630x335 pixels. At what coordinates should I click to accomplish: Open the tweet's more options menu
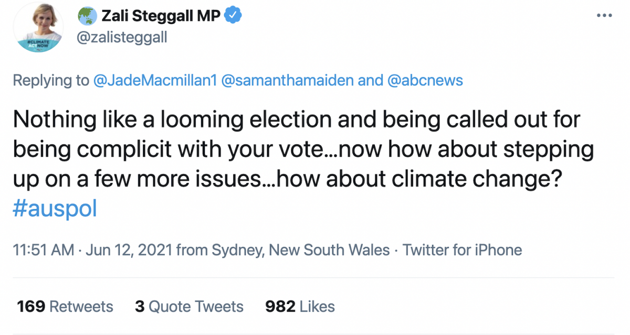(605, 16)
